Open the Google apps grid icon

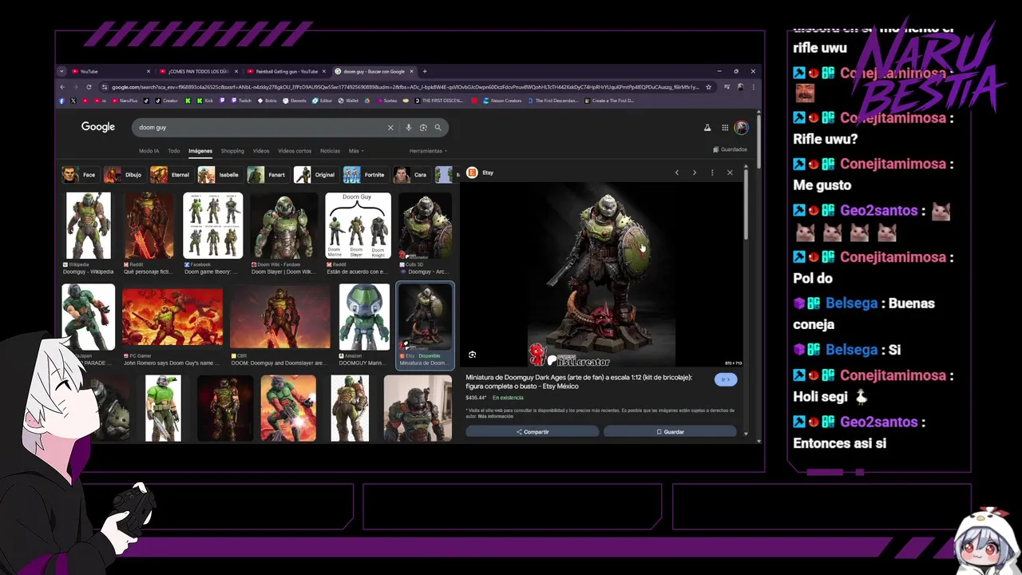[725, 127]
